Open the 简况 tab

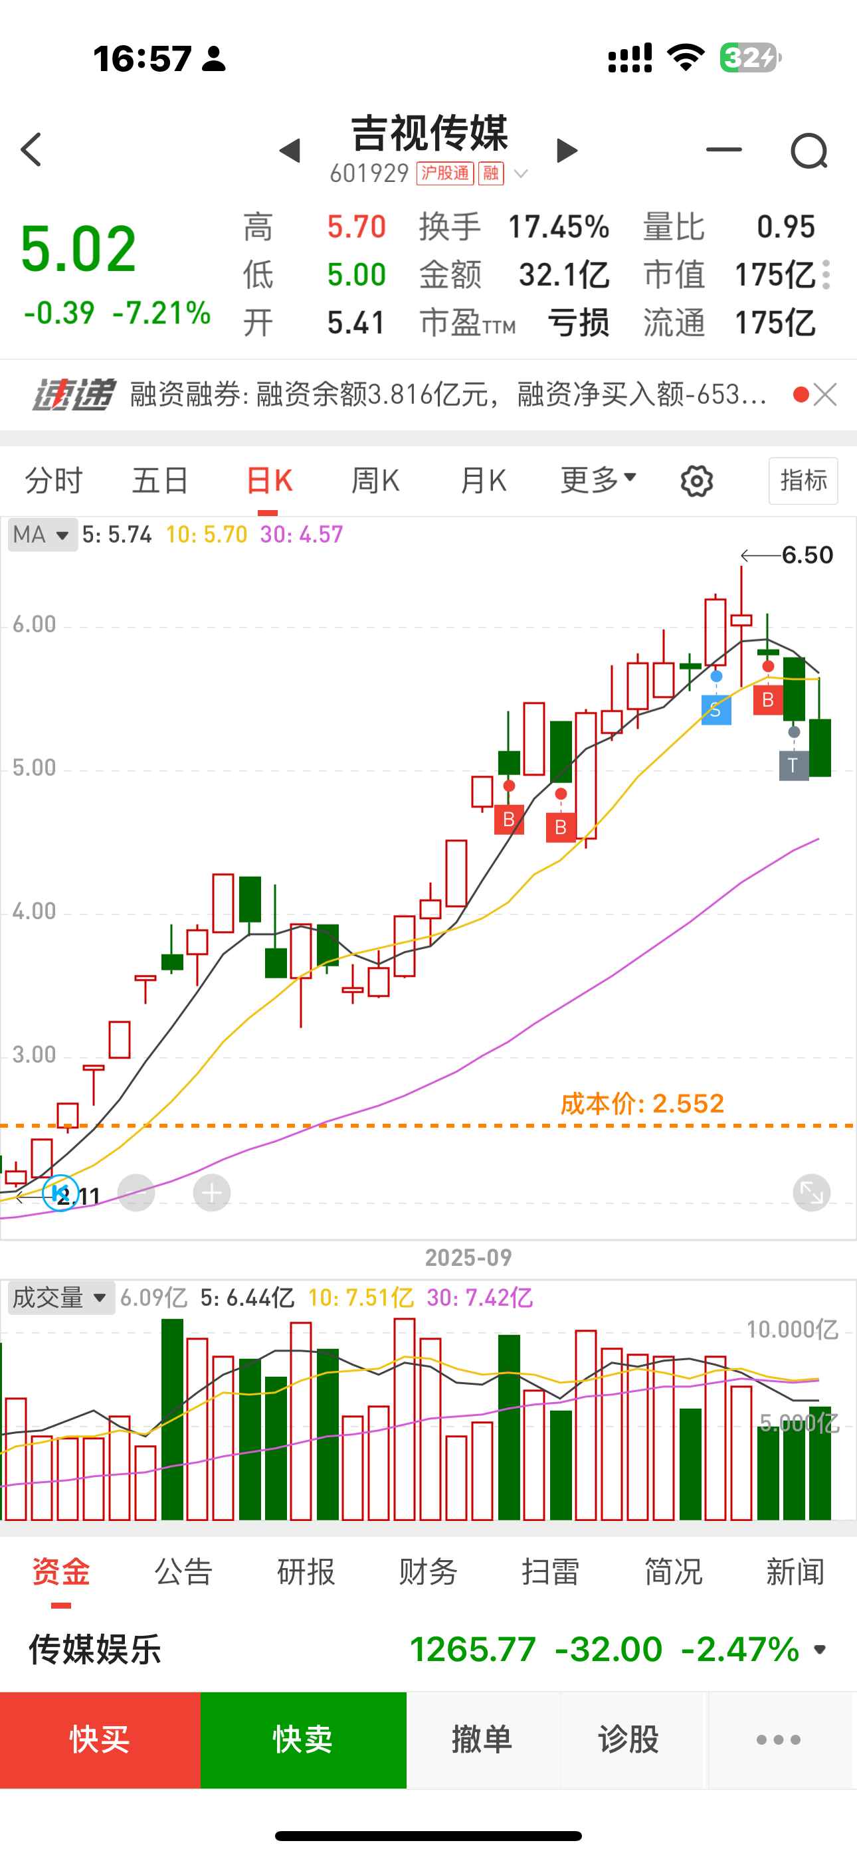coord(673,1571)
